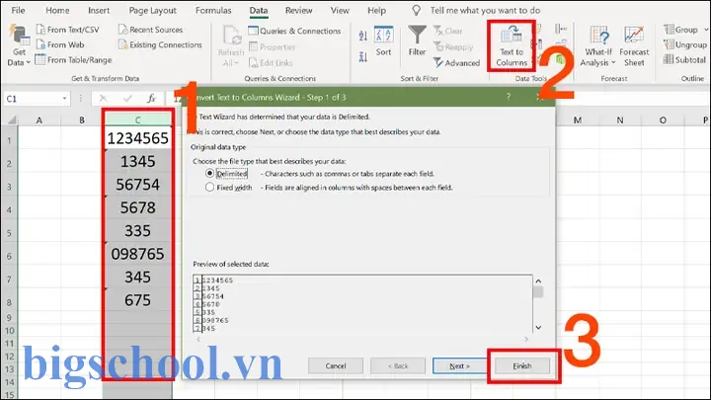
Task: Open wizard help question mark
Action: pyautogui.click(x=509, y=97)
